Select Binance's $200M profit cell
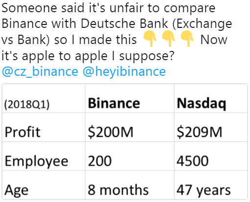Screen dimensions: 250x202 point(130,127)
